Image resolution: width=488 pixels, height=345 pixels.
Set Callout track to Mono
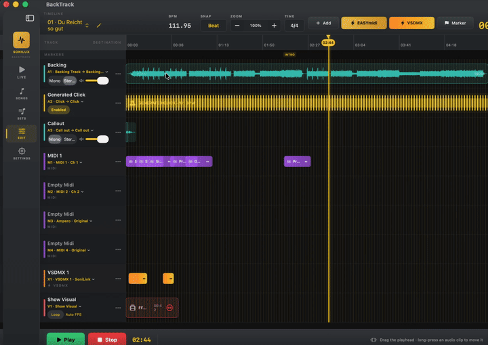pos(55,139)
